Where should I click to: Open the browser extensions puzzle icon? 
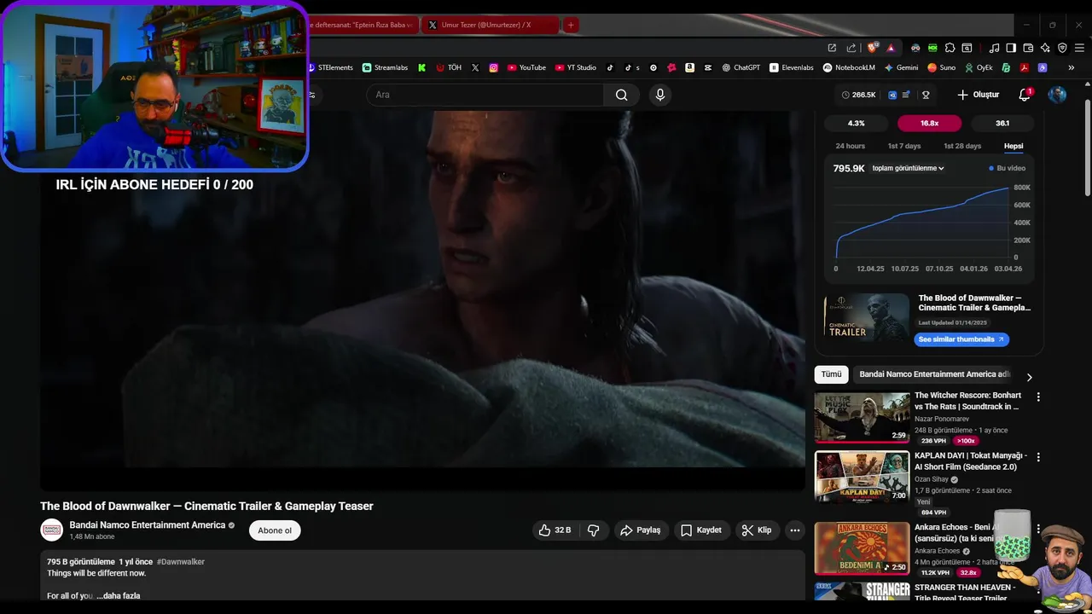click(x=950, y=48)
